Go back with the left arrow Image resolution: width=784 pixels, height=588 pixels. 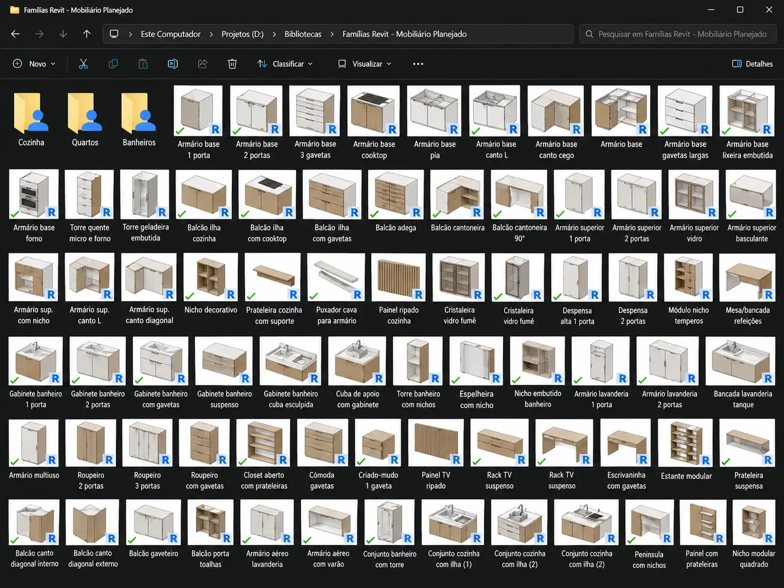(15, 34)
